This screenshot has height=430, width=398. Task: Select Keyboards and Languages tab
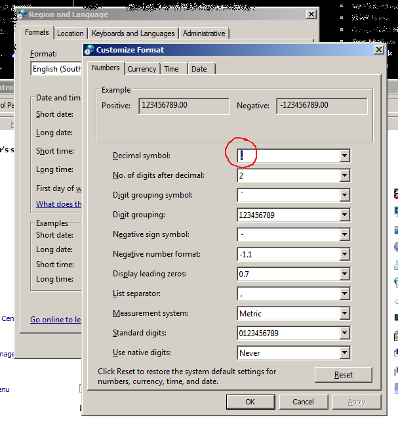pyautogui.click(x=133, y=33)
